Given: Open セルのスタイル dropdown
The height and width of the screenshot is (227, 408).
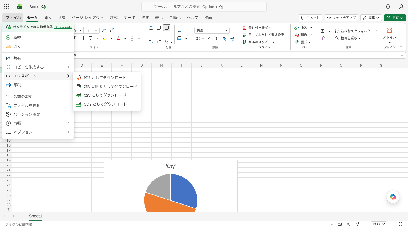Looking at the screenshot, I should [x=258, y=42].
